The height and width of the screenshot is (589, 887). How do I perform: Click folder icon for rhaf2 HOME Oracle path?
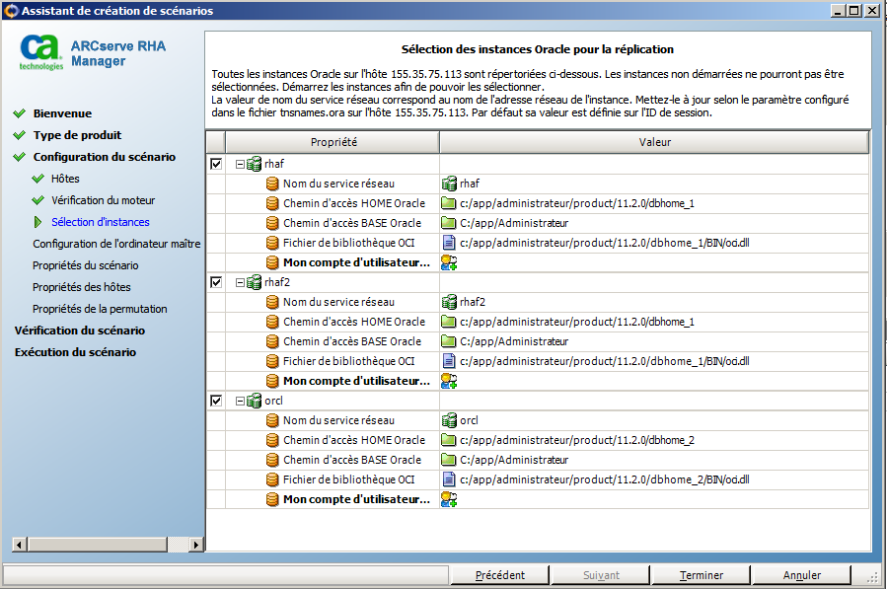tap(449, 322)
